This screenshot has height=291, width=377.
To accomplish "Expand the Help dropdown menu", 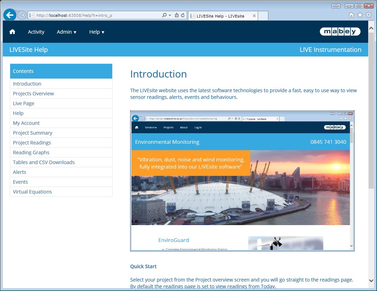I will 97,32.
